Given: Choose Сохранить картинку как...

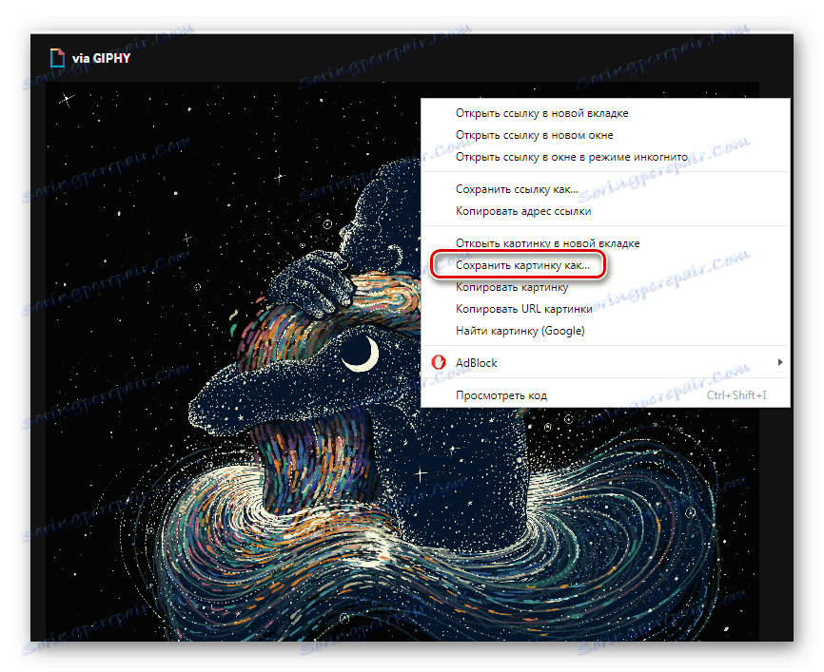Looking at the screenshot, I should point(605,265).
